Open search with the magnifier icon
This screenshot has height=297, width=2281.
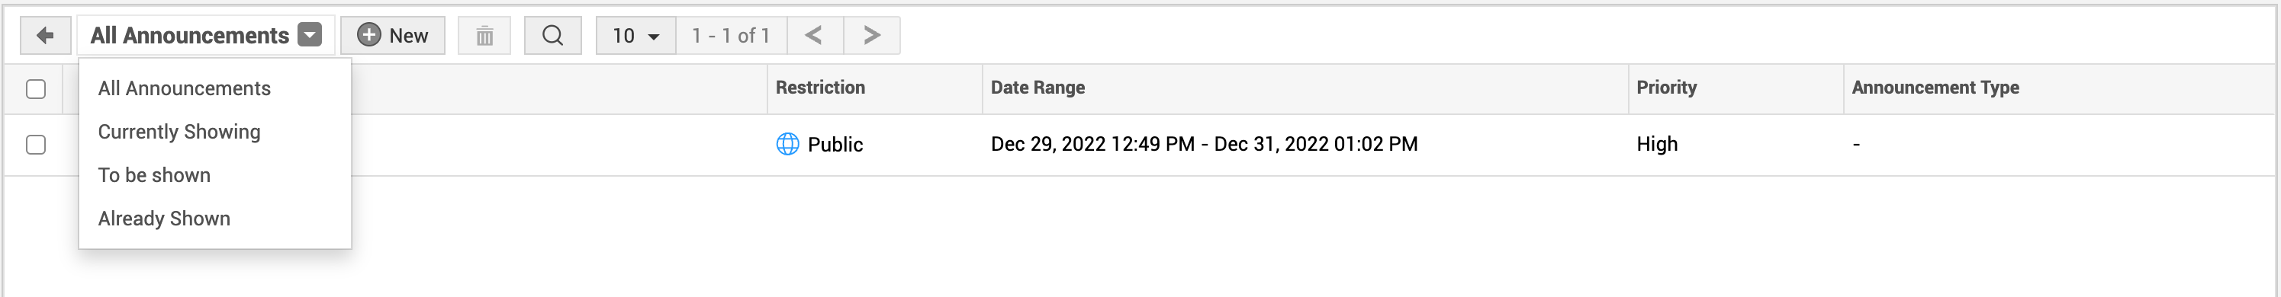pos(552,35)
